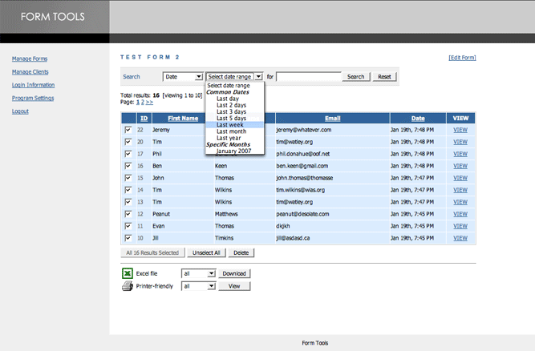Click the Download button for Excel file
The width and height of the screenshot is (535, 351).
coord(234,273)
